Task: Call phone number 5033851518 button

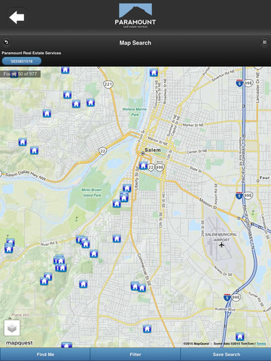Action: pos(22,61)
